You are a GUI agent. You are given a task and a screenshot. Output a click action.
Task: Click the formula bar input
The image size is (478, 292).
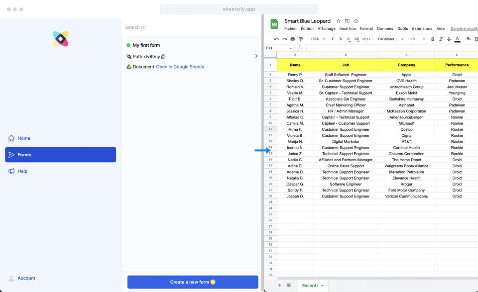coord(392,48)
